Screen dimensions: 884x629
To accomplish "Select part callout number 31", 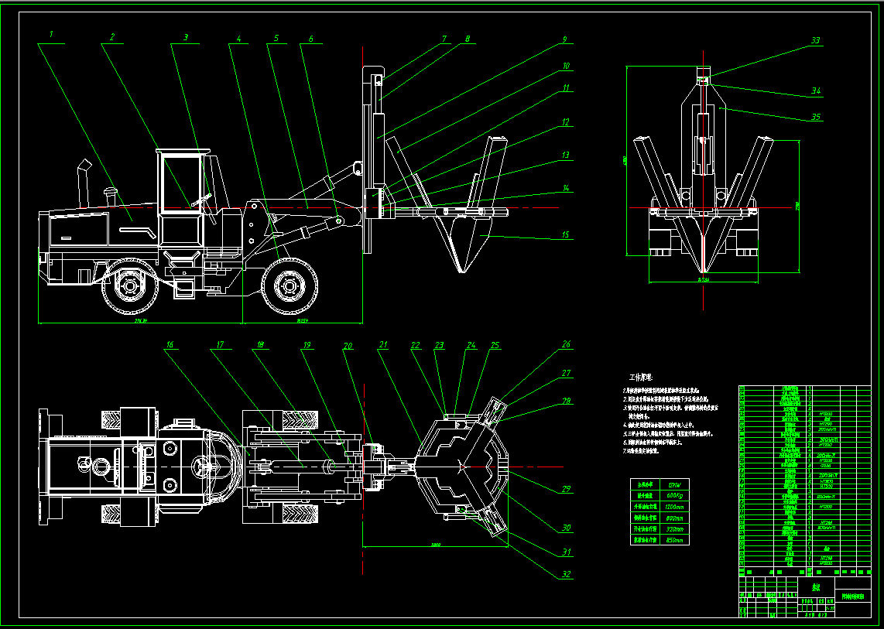I will click(566, 552).
